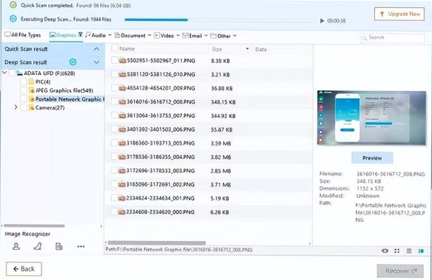Click PNG icon of 3401392-3401503_006.PNG
Screen dimensions: 432x280
tap(122, 130)
